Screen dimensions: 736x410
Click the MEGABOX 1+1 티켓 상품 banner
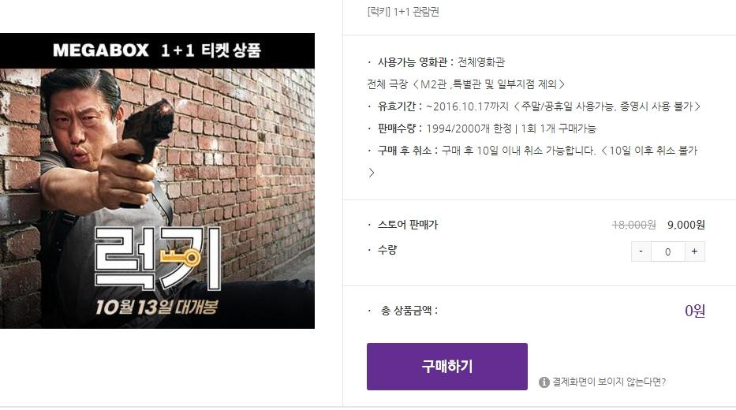[x=157, y=50]
